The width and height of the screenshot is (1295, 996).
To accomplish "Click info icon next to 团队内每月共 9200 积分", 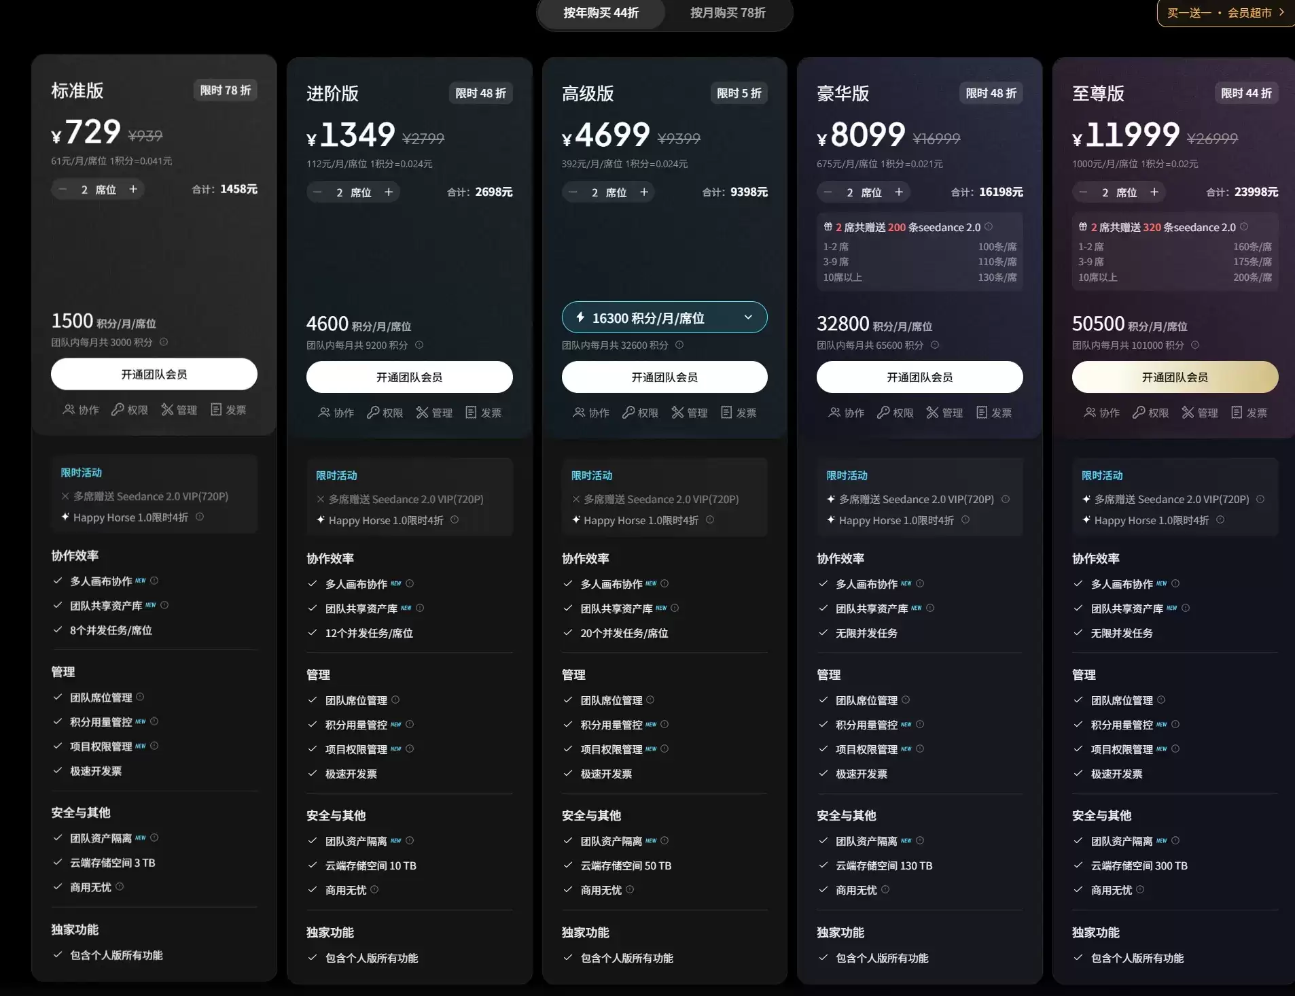I will click(x=419, y=345).
